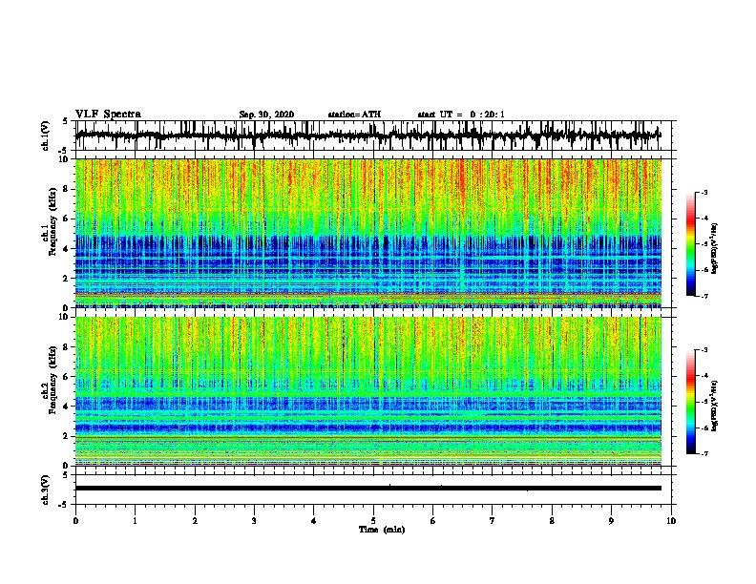Screen dimensions: 756x584
Task: Click time axis tick label 4
Action: click(x=314, y=521)
